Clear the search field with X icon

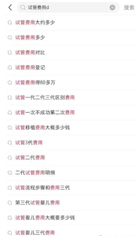click(112, 7)
